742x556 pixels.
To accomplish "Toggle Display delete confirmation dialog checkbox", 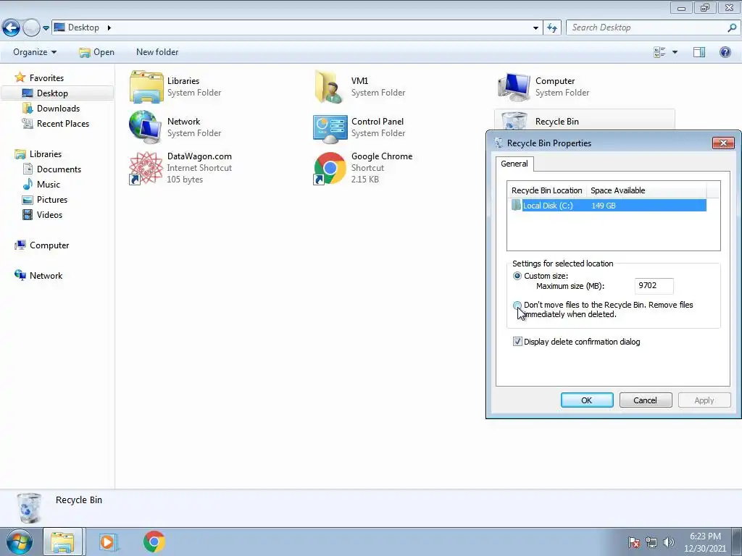I will tap(517, 342).
